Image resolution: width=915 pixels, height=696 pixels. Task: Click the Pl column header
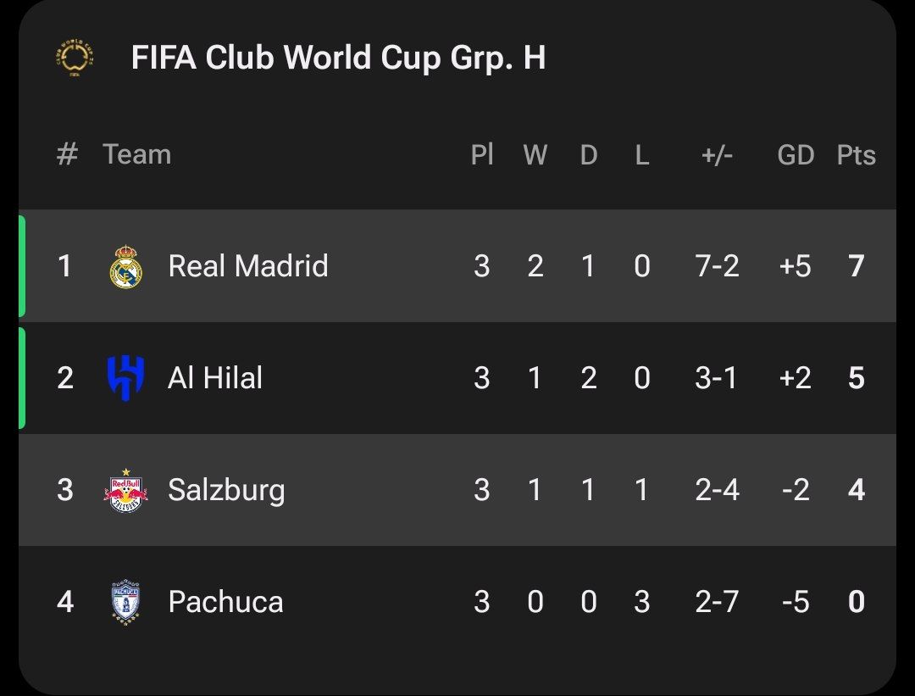[x=482, y=155]
